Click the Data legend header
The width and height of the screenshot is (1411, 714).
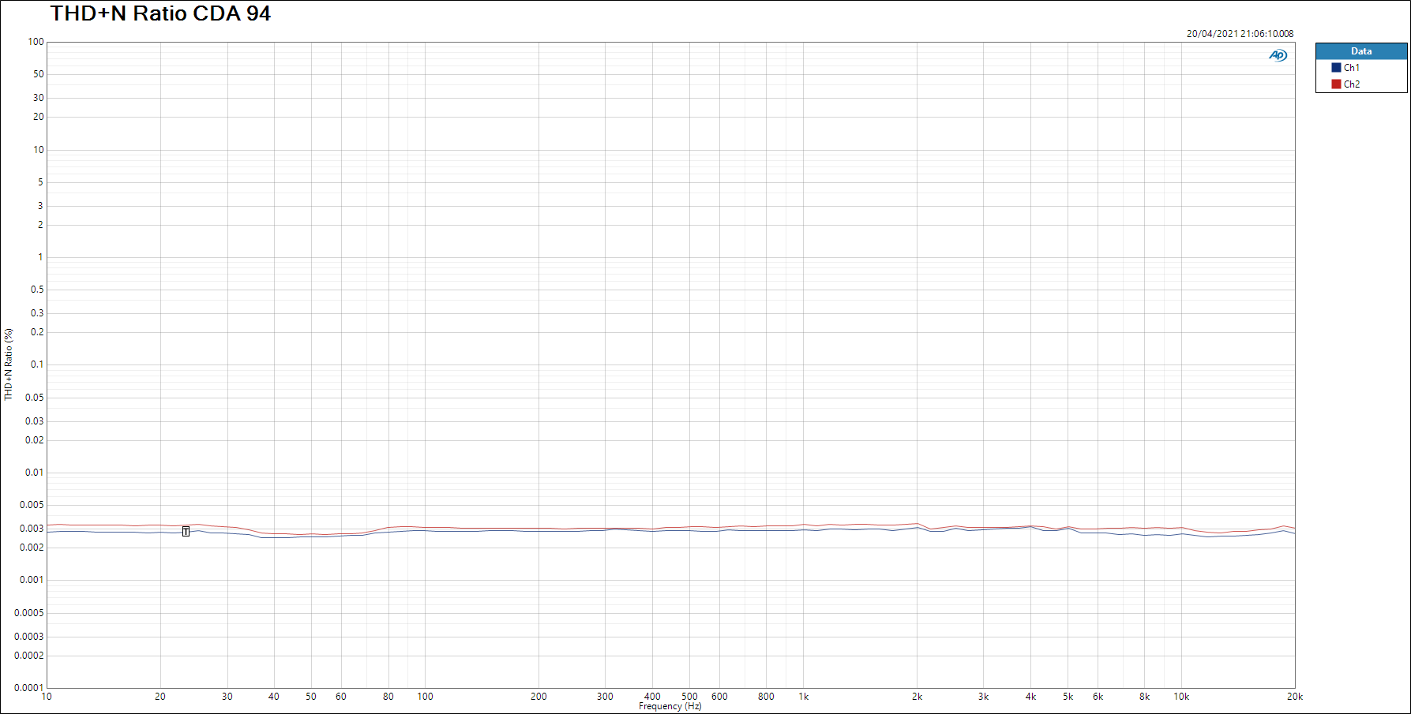point(1360,51)
